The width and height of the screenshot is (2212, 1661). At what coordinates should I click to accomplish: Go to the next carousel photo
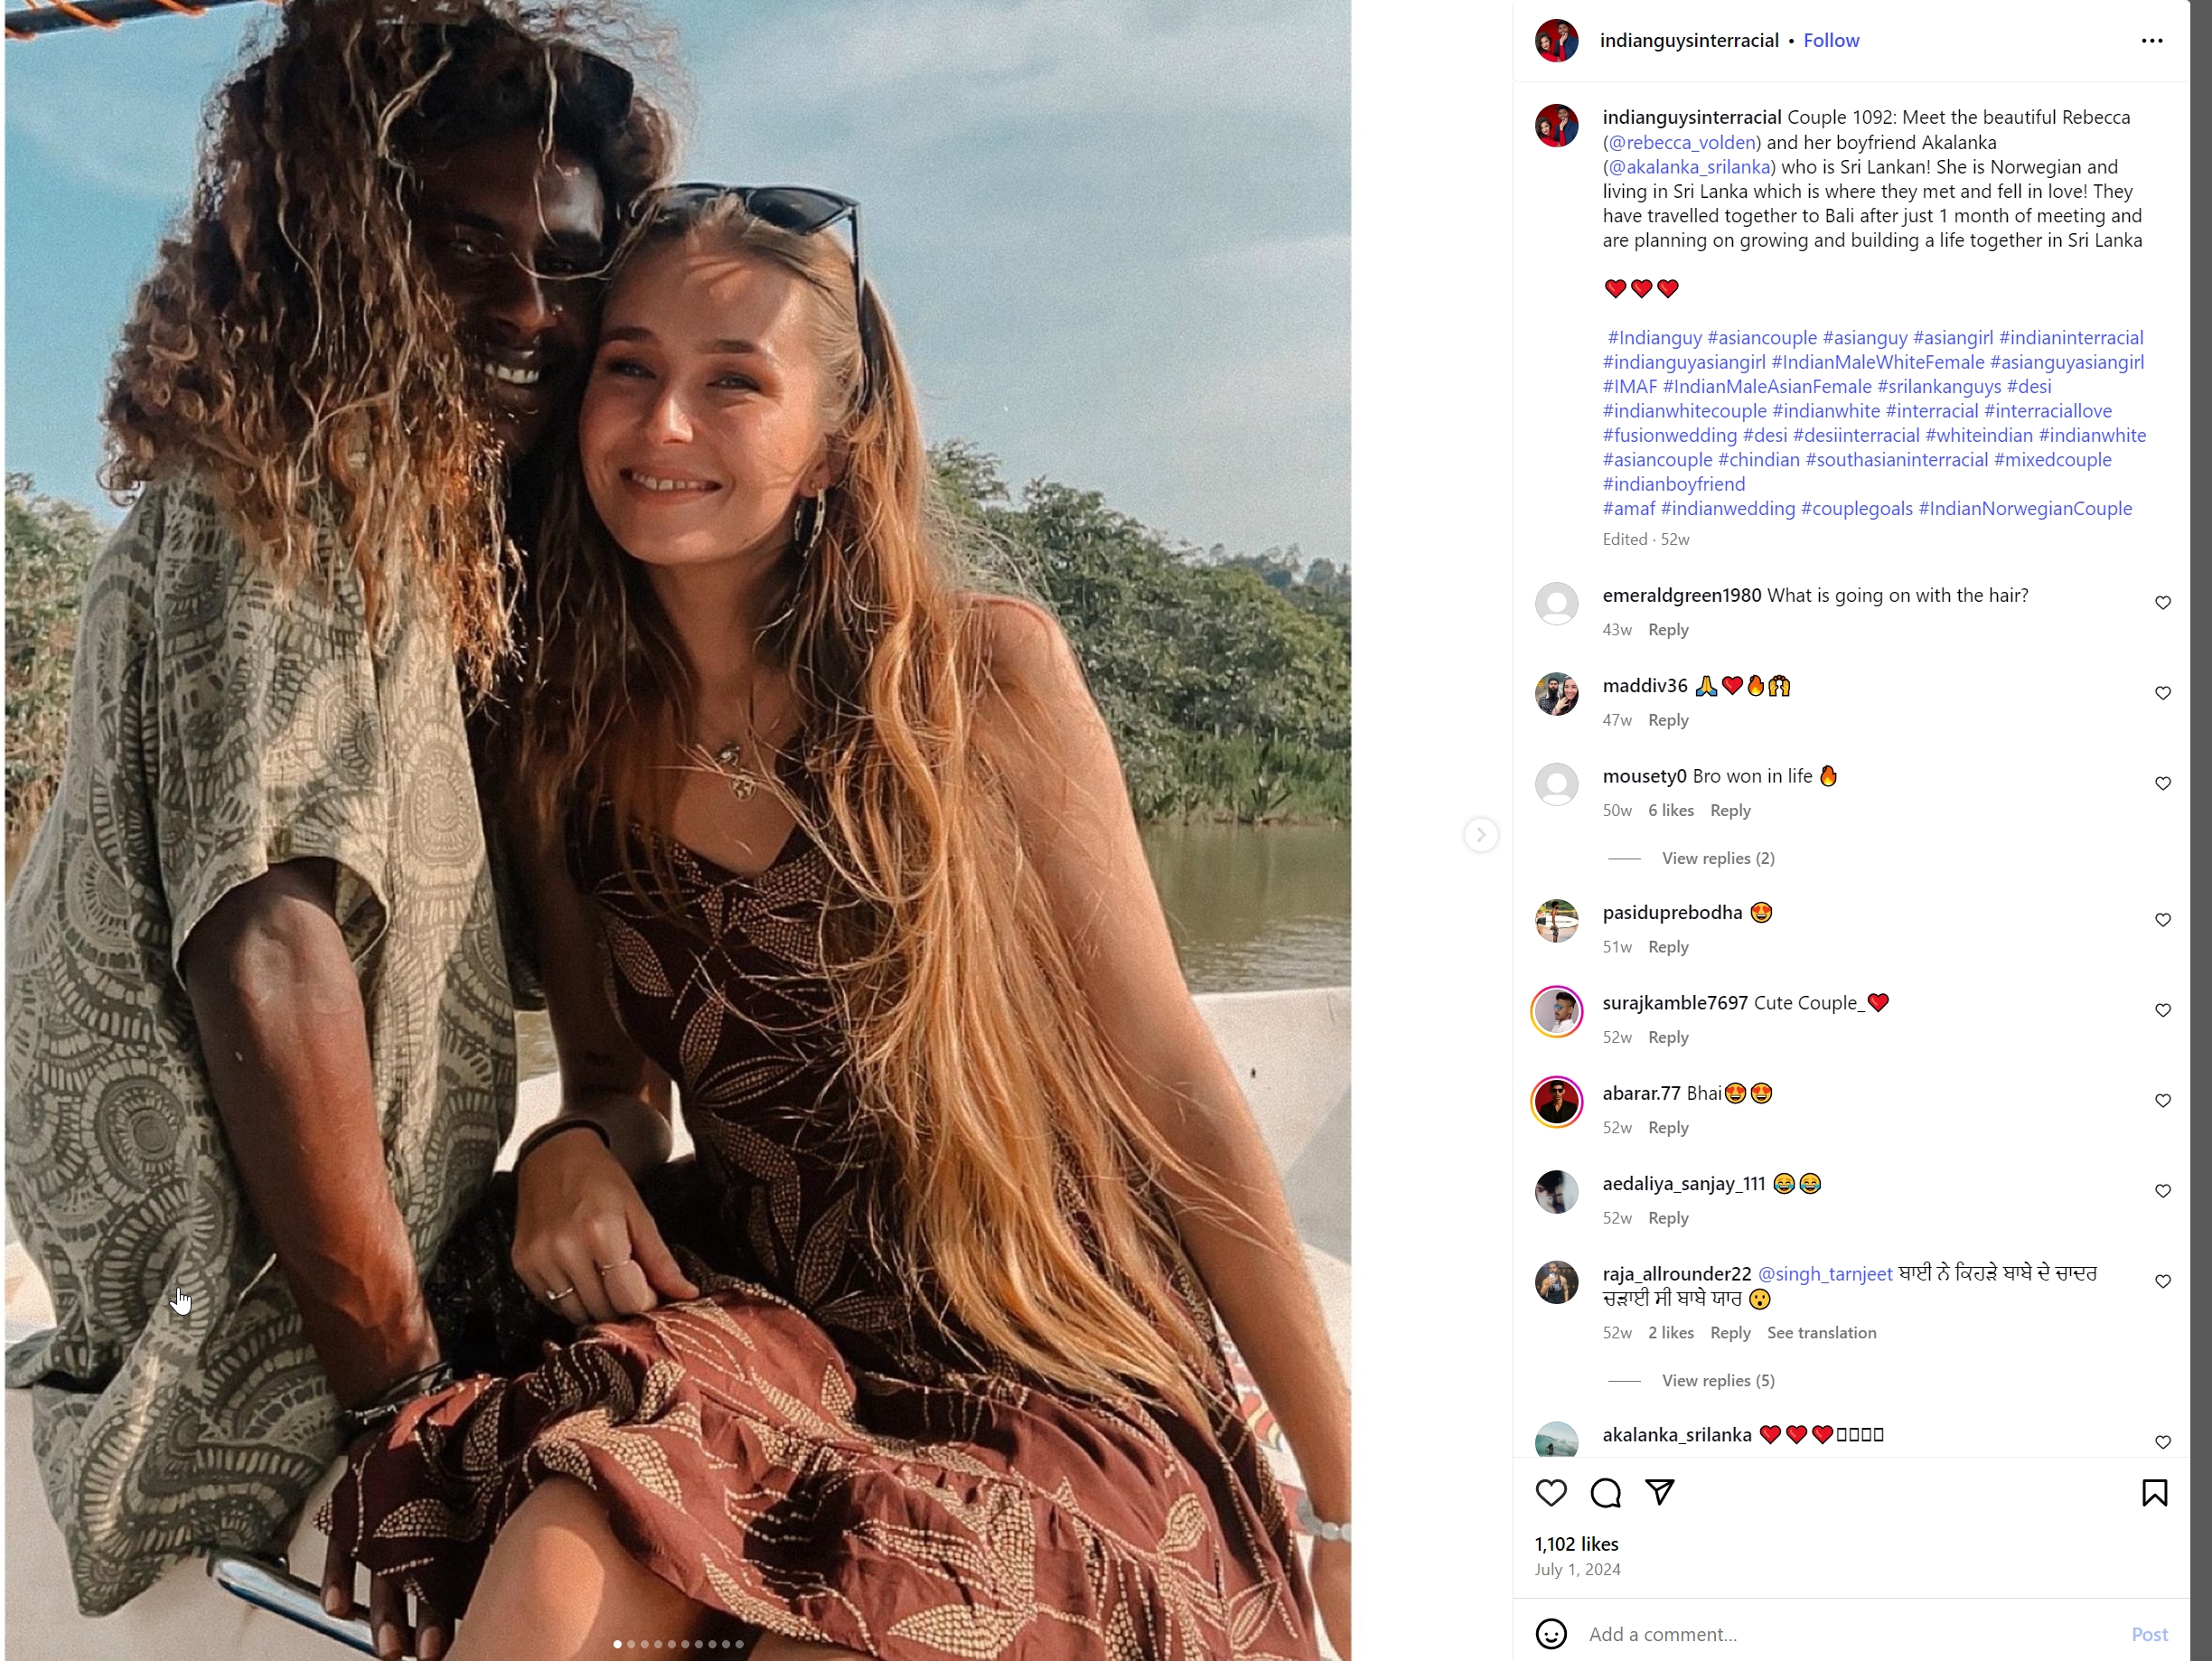pyautogui.click(x=1481, y=835)
